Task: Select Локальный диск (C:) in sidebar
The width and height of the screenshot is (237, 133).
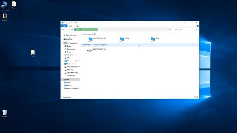Action: coord(72,66)
